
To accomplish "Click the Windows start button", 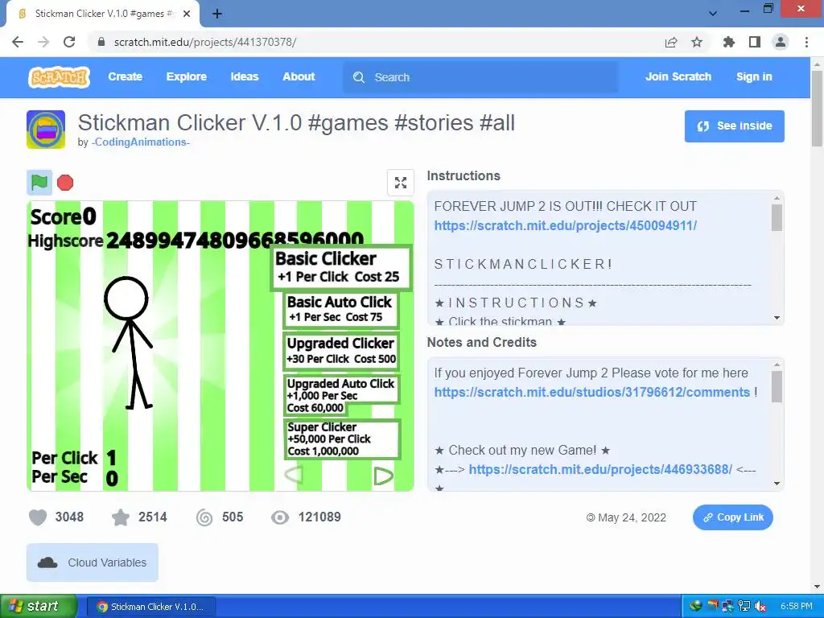I will pos(39,607).
